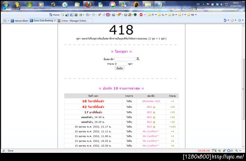Open the Mr.Coolfirm link in the 11.11 row
Image resolution: width=246 pixels, height=161 pixels.
151,131
